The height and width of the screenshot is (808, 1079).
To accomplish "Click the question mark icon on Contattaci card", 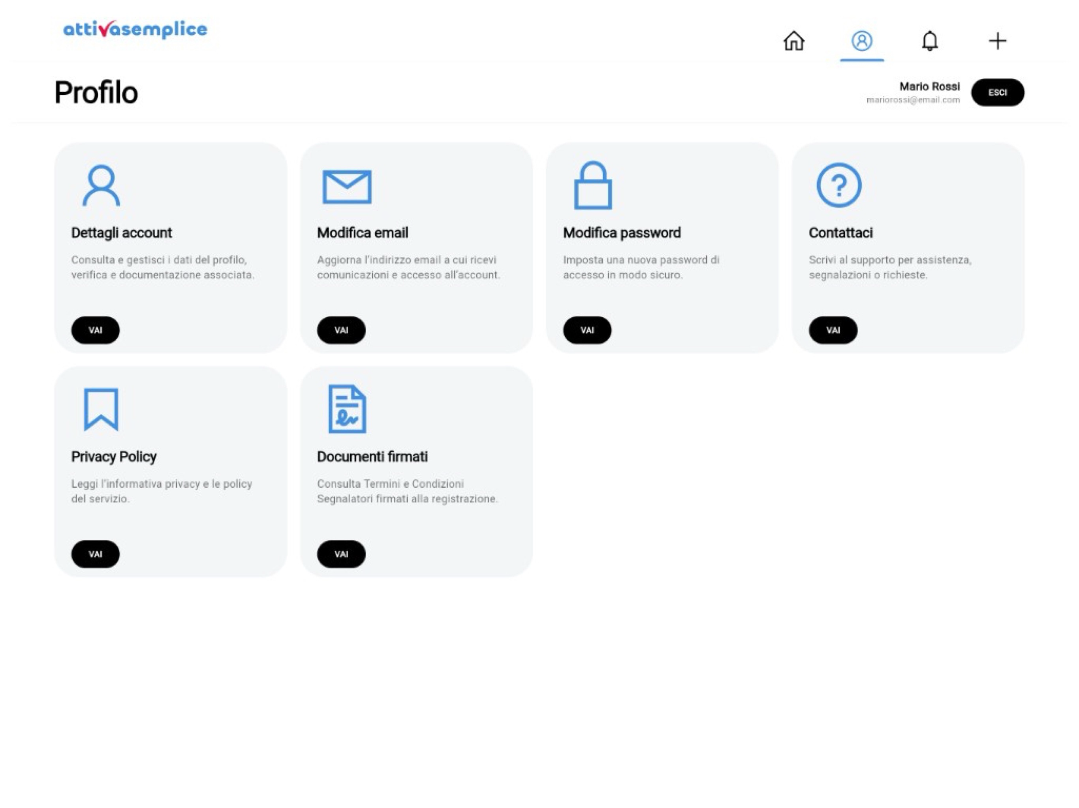I will [x=838, y=185].
